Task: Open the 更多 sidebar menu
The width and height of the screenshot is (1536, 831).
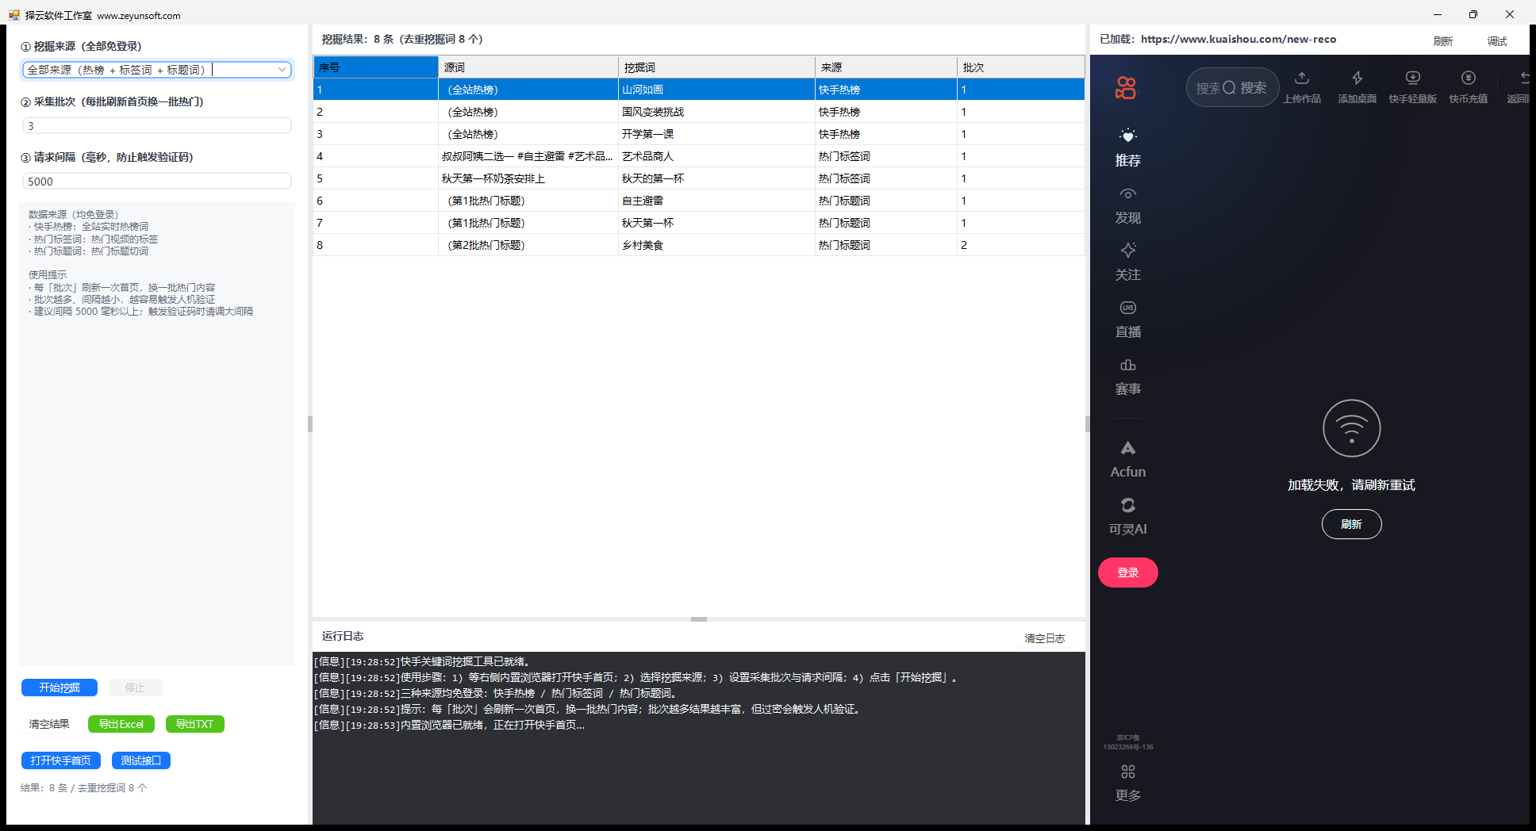Action: 1128,783
